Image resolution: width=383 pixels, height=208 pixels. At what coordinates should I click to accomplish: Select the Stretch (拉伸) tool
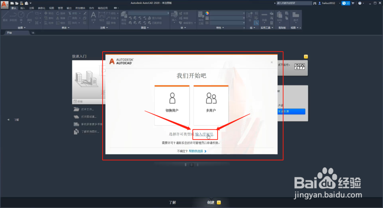[49, 23]
